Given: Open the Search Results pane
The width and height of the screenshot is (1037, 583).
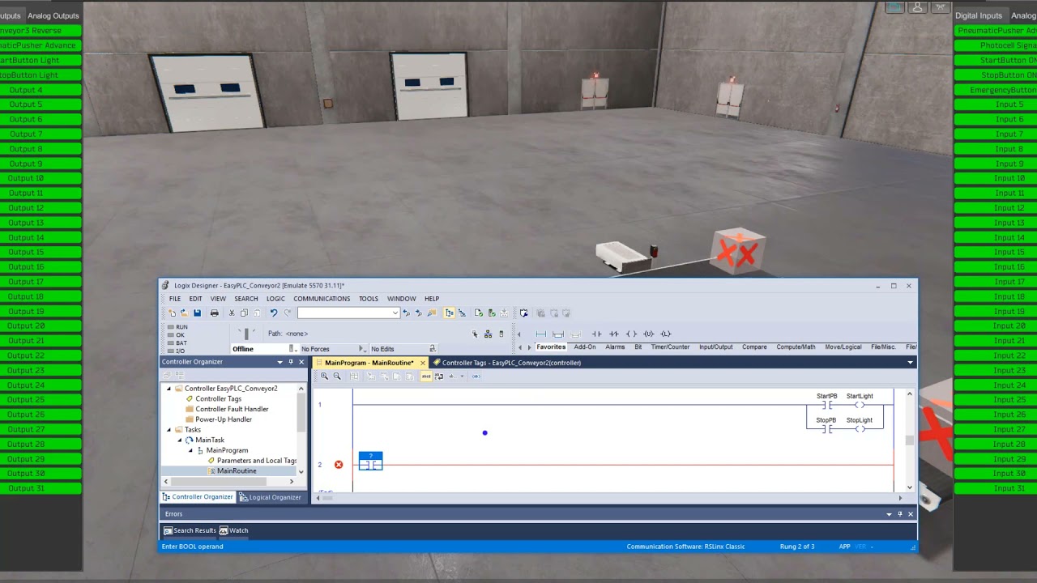Looking at the screenshot, I should (x=190, y=530).
